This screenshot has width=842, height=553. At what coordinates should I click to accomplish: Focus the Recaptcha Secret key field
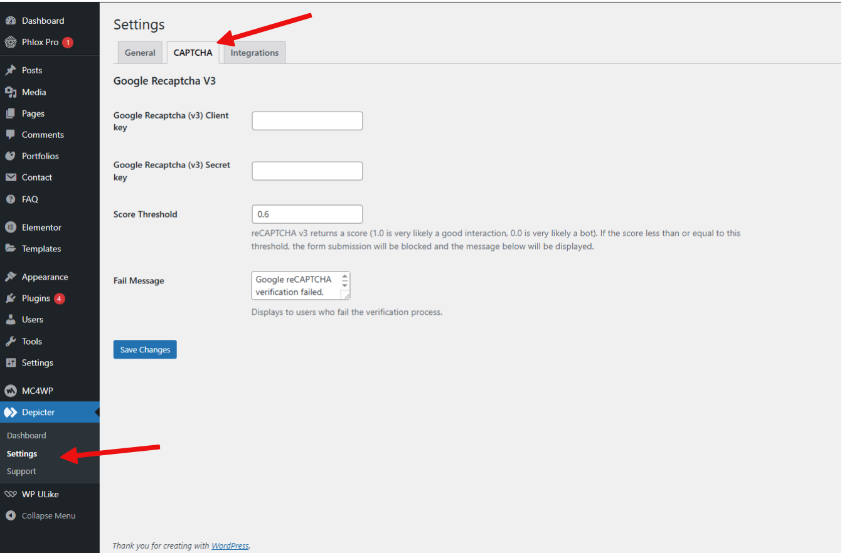pyautogui.click(x=307, y=171)
